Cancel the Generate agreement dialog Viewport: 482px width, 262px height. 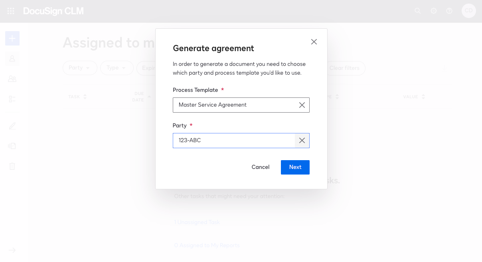tap(260, 167)
